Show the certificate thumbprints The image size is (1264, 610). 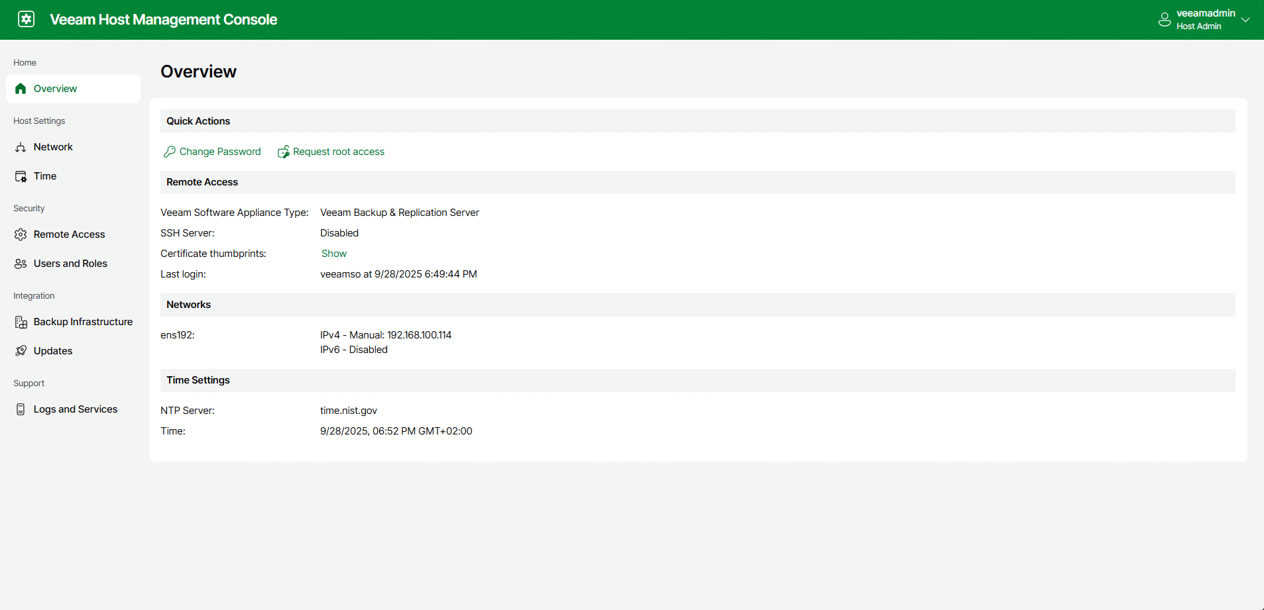[x=334, y=254]
